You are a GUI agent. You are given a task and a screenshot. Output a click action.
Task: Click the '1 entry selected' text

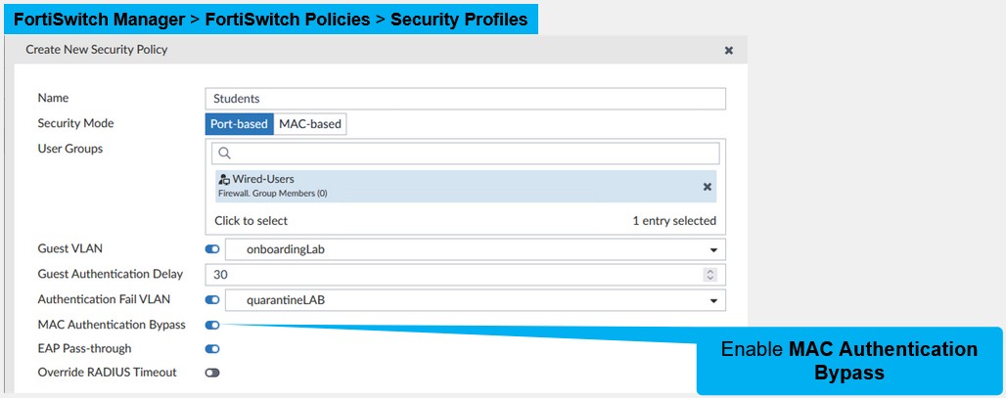(x=674, y=220)
